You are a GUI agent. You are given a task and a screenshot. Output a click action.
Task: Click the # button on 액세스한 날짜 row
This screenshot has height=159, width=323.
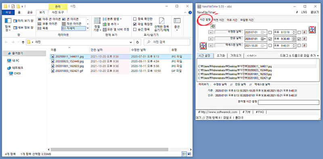pyautogui.click(x=305, y=45)
